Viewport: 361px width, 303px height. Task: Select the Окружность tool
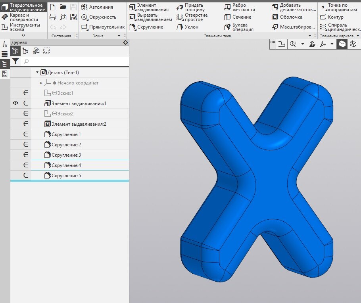(x=99, y=17)
